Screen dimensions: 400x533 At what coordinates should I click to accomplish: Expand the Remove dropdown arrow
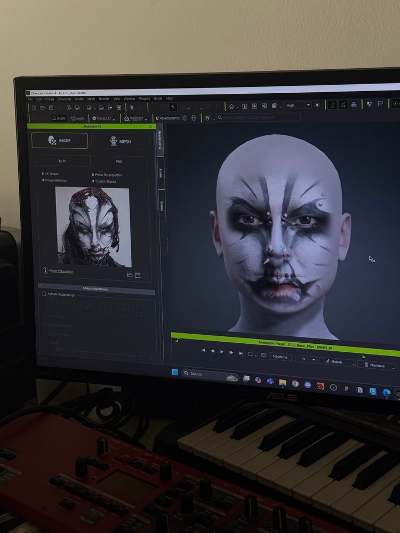394,368
